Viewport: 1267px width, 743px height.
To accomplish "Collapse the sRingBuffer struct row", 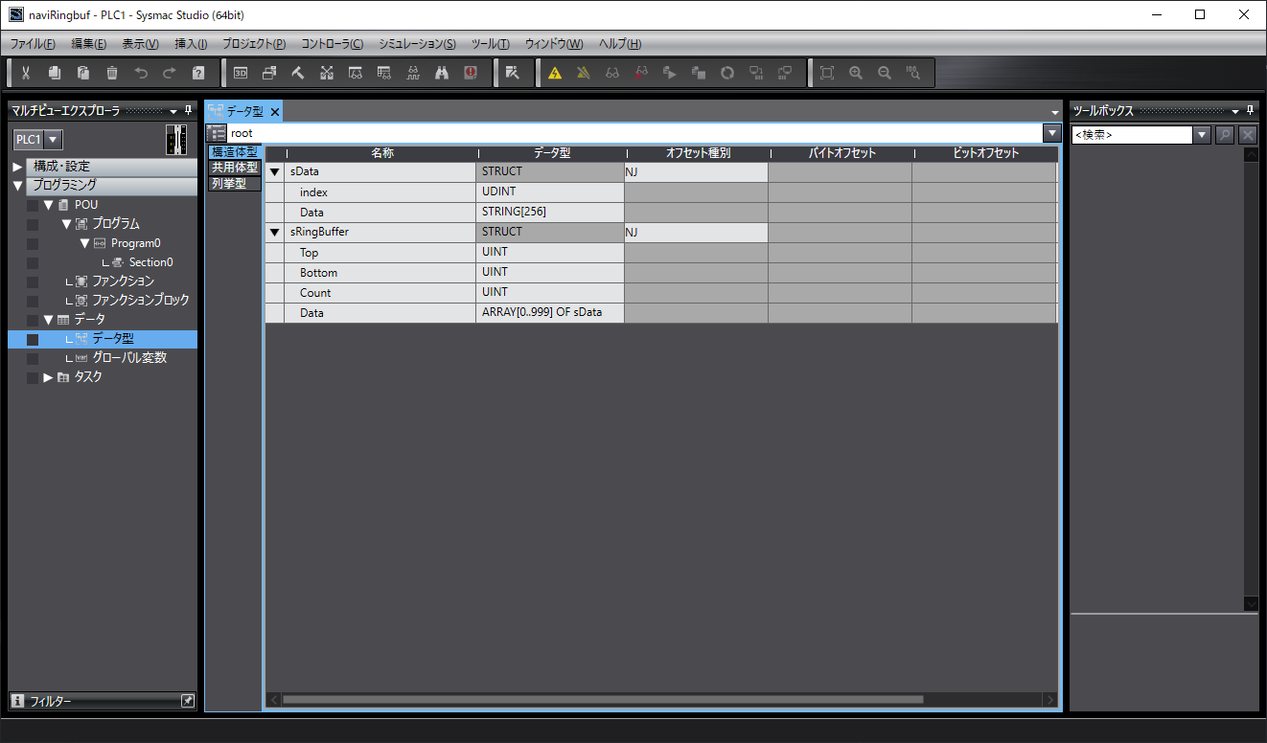I will point(274,233).
